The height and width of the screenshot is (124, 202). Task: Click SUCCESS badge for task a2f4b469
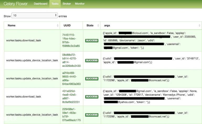coord(92,79)
